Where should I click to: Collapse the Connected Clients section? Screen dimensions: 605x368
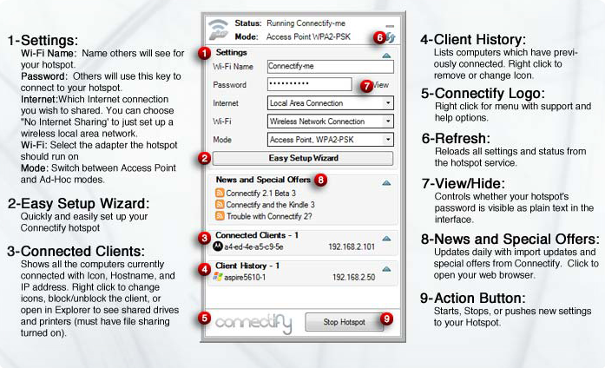[x=386, y=239]
